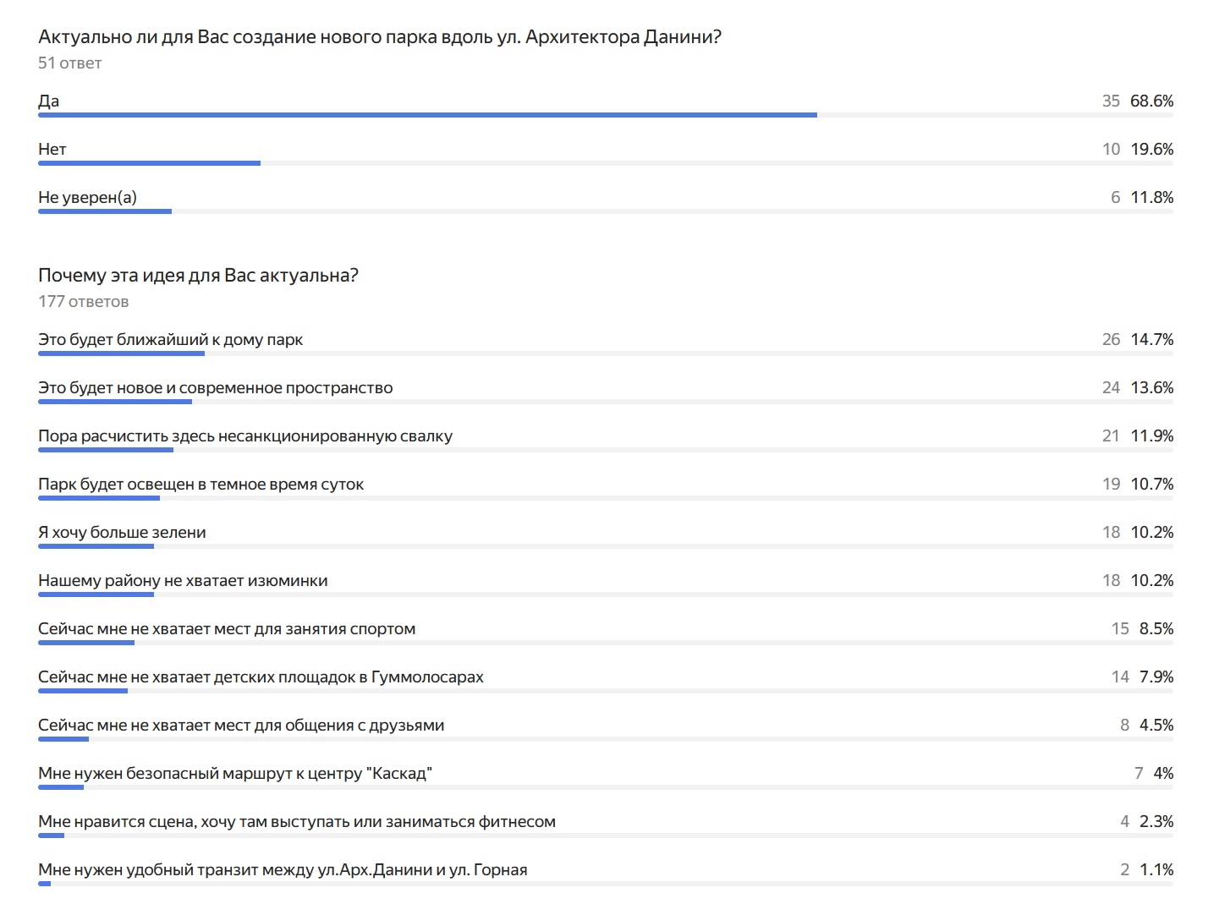Click the "Почему эта идея для Вас актуальна?" heading
This screenshot has height=904, width=1214.
pyautogui.click(x=198, y=276)
